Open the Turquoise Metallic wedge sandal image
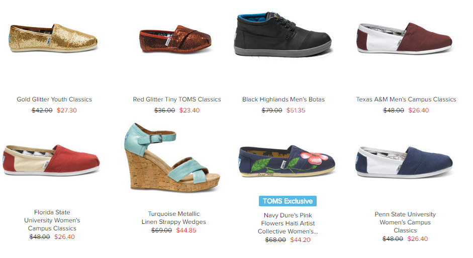 point(172,157)
